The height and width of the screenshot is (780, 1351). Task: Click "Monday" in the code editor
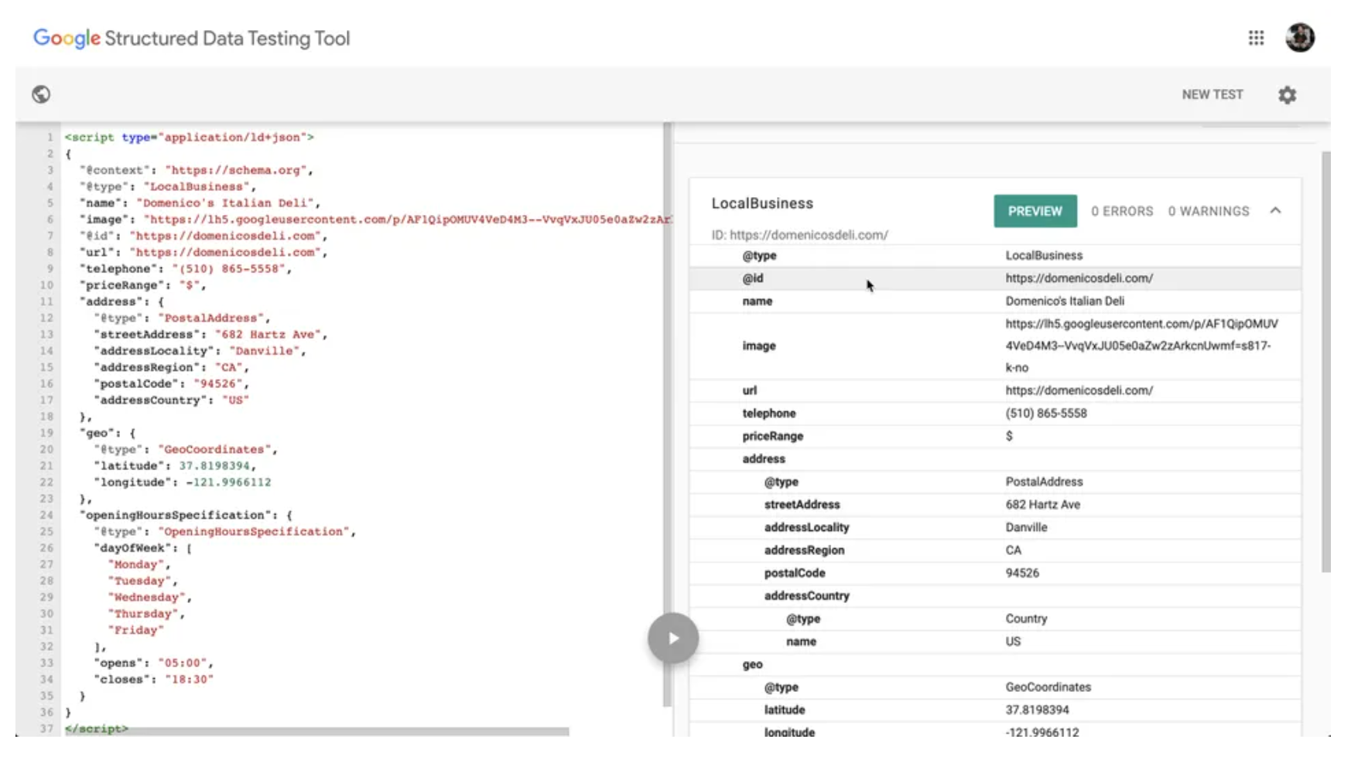[136, 564]
